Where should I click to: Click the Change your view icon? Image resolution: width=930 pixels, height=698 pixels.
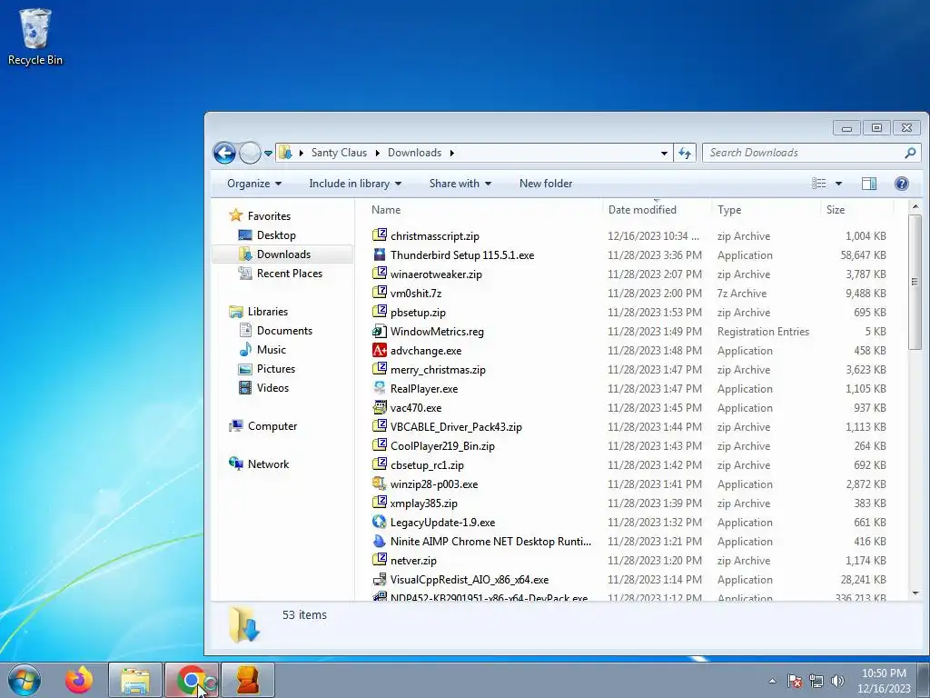[x=819, y=184]
